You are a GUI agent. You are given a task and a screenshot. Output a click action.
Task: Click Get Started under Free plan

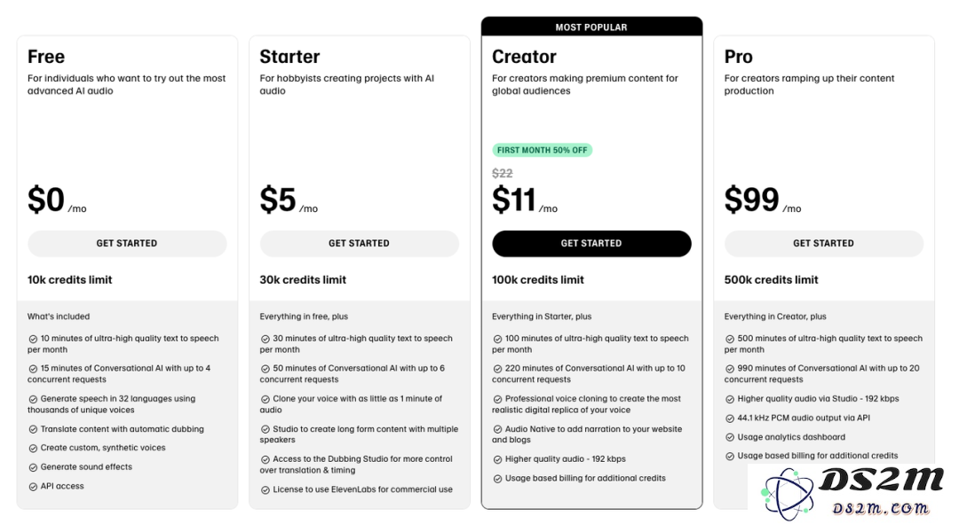pyautogui.click(x=127, y=243)
